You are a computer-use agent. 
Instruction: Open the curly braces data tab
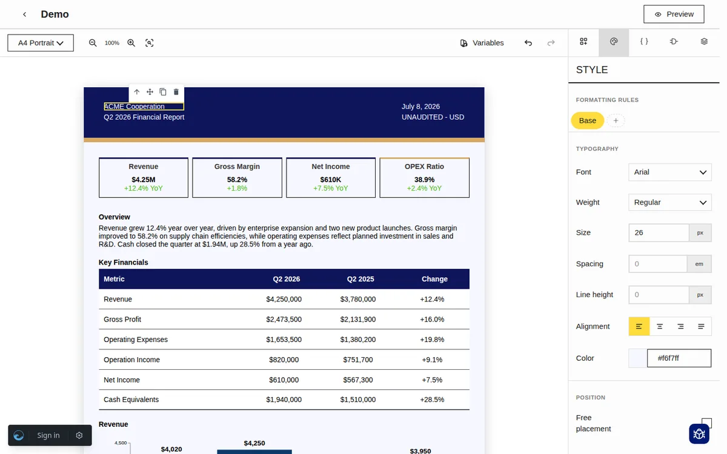tap(644, 42)
